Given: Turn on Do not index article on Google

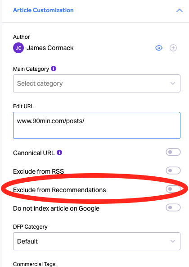Looking at the screenshot, I should click(x=173, y=207).
